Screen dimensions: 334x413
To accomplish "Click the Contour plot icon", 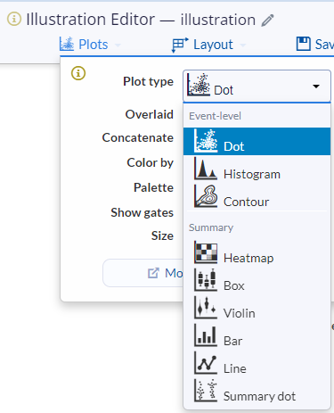I will coord(206,196).
